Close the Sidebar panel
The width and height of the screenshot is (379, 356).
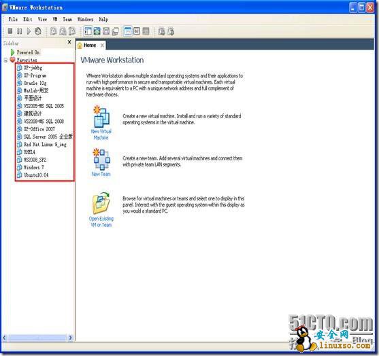coord(69,42)
